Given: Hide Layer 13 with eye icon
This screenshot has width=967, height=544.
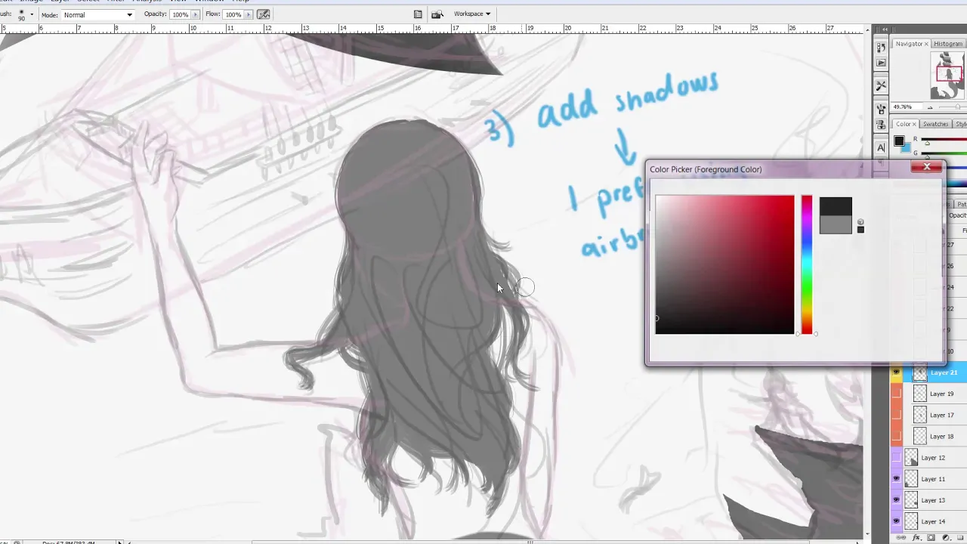Looking at the screenshot, I should [x=897, y=499].
